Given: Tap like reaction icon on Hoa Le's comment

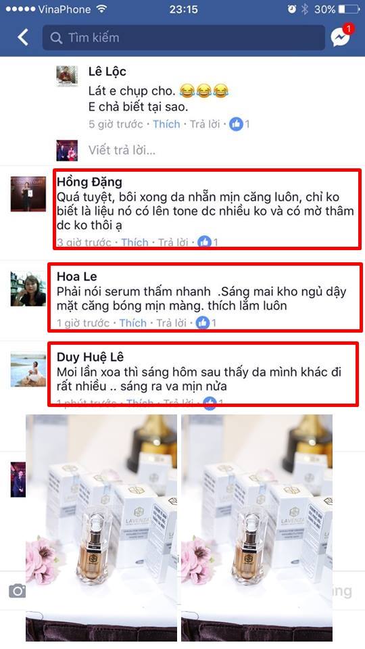Looking at the screenshot, I should pyautogui.click(x=203, y=323).
